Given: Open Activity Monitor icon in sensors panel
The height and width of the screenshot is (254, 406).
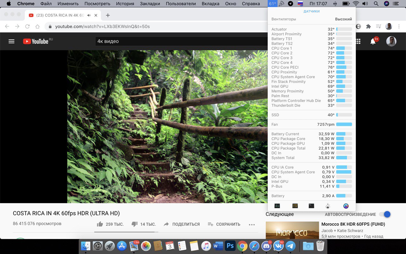Looking at the screenshot, I should (x=277, y=206).
